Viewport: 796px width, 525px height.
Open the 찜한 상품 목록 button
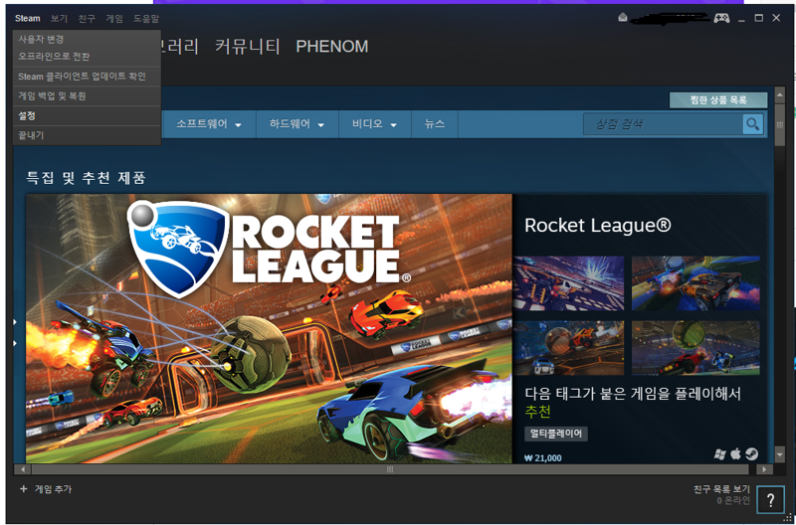717,99
